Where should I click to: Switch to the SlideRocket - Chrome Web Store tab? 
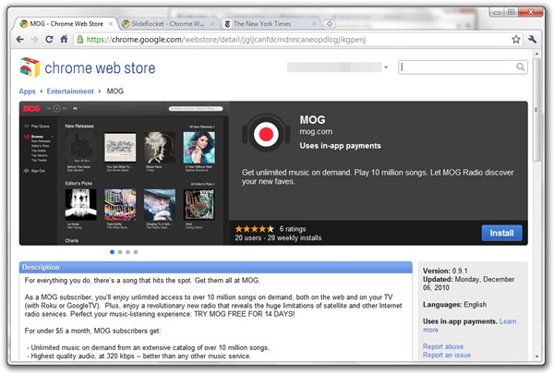click(x=168, y=24)
